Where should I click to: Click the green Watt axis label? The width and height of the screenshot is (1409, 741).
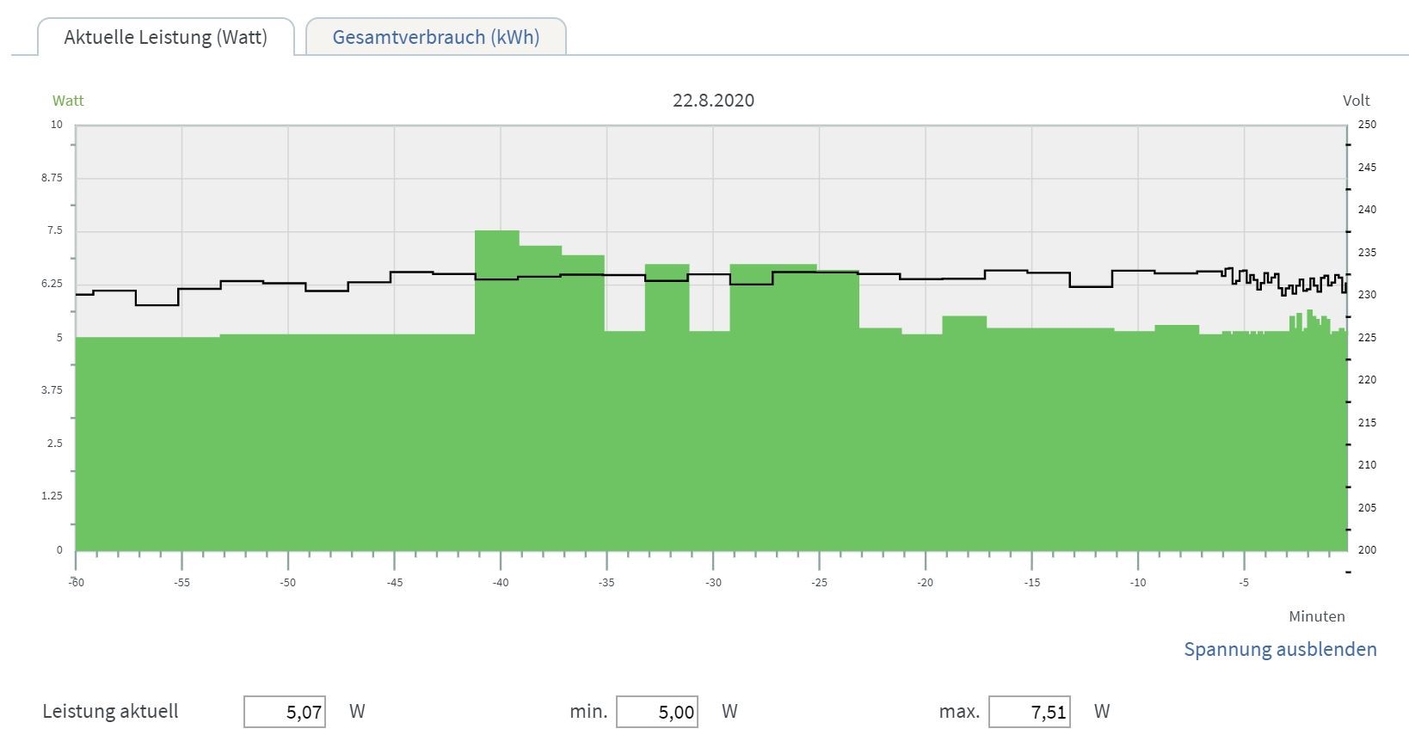tap(68, 101)
